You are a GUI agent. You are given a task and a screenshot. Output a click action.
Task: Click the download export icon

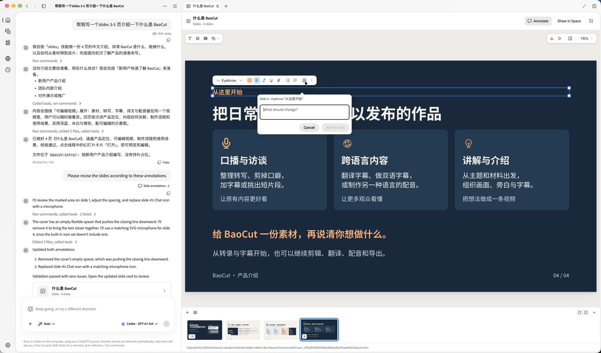tap(552, 38)
